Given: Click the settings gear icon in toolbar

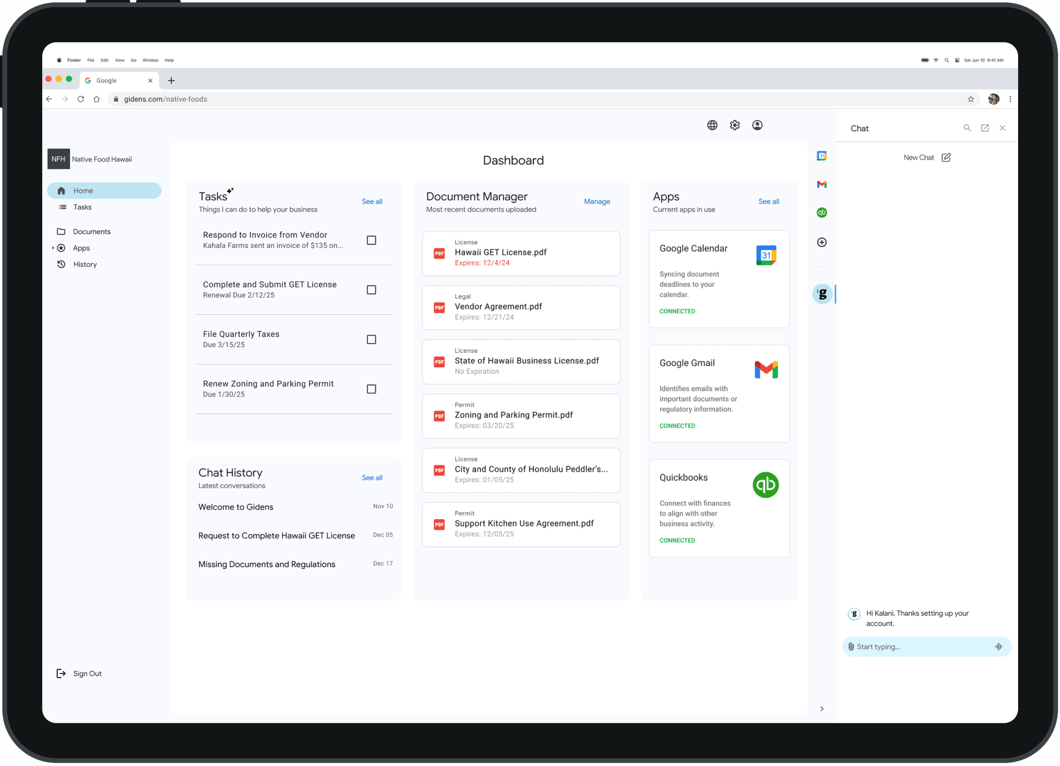Looking at the screenshot, I should [x=735, y=125].
